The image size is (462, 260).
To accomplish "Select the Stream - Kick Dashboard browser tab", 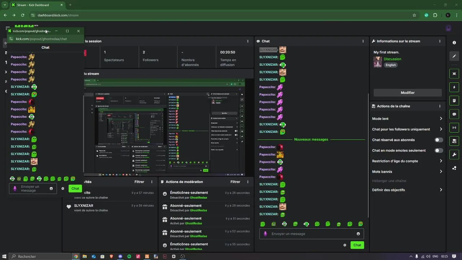I will tap(37, 5).
